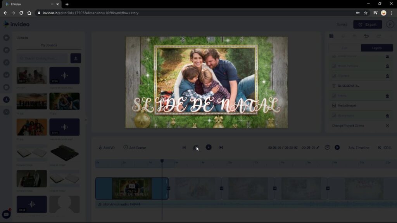This screenshot has height=223, width=397.
Task: Open the music icon in the left sidebar
Action: 6,62
